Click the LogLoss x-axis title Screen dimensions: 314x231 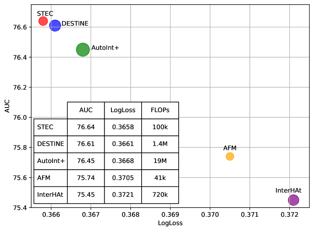[x=170, y=223]
